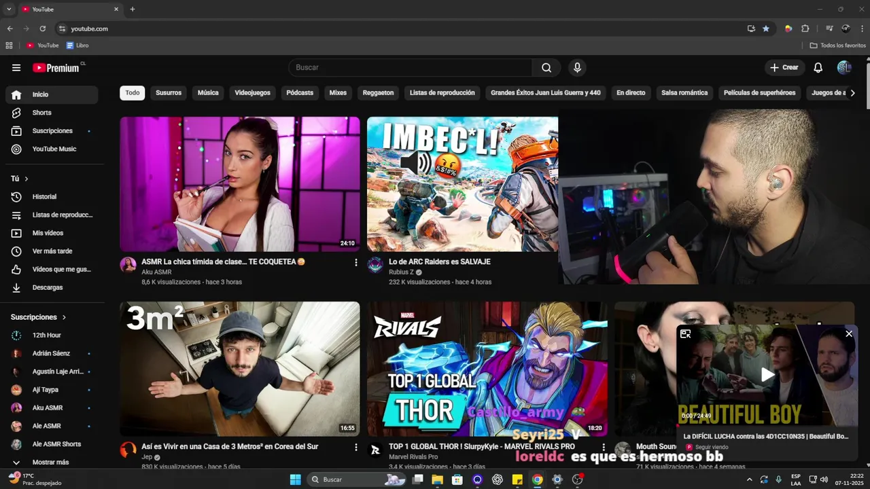Open Suscripciones in sidebar
This screenshot has height=489, width=870.
(52, 130)
